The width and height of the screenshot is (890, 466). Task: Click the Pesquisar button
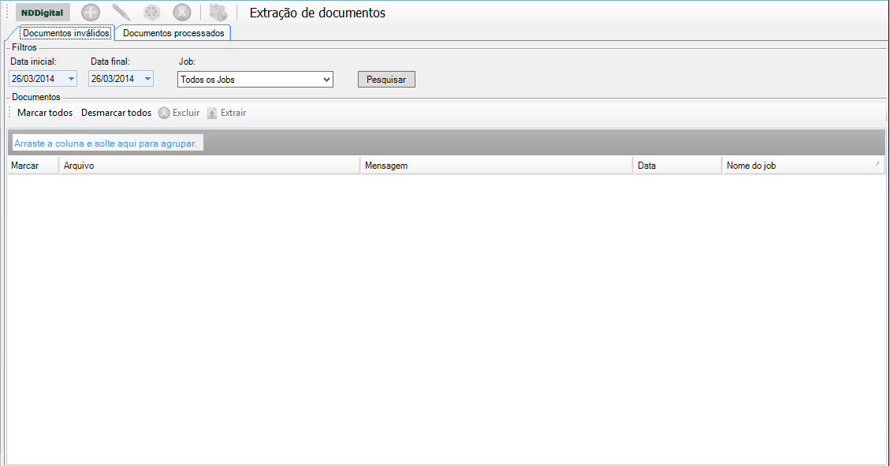click(x=386, y=80)
